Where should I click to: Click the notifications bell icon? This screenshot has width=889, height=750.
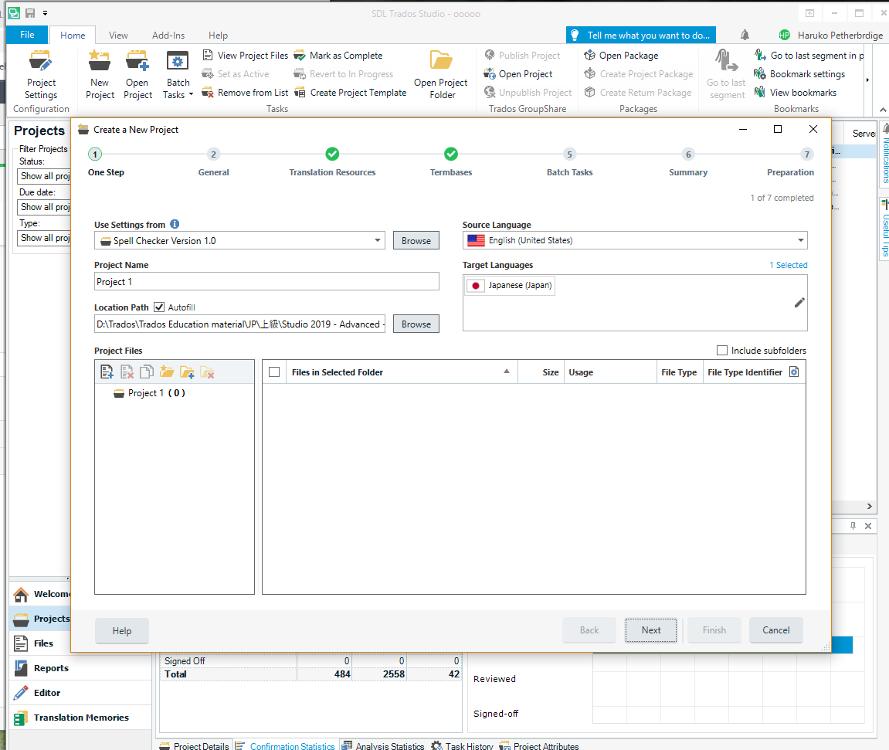pyautogui.click(x=745, y=35)
